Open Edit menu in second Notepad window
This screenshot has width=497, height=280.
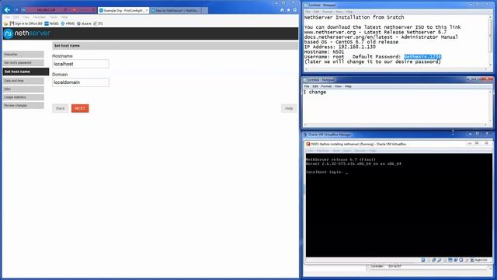click(x=315, y=86)
